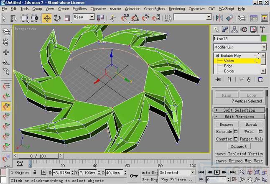The image size is (270, 184).
Task: Click Remove Modifier from stack icon
Action: coord(249,79)
